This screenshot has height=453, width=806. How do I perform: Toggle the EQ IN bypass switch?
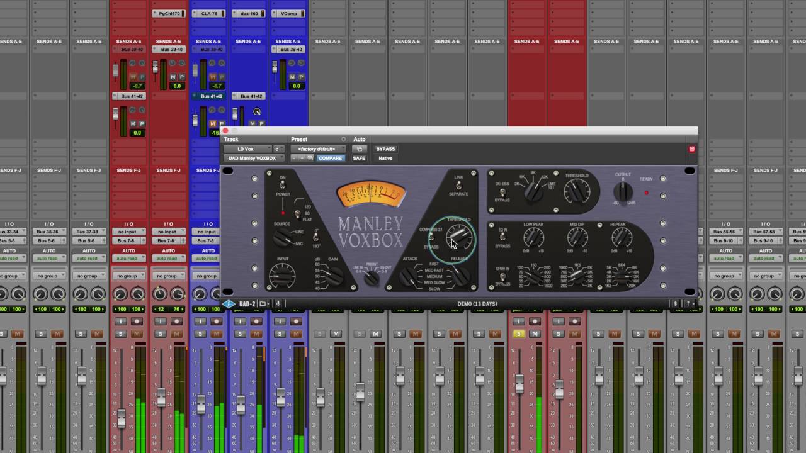[x=502, y=238]
